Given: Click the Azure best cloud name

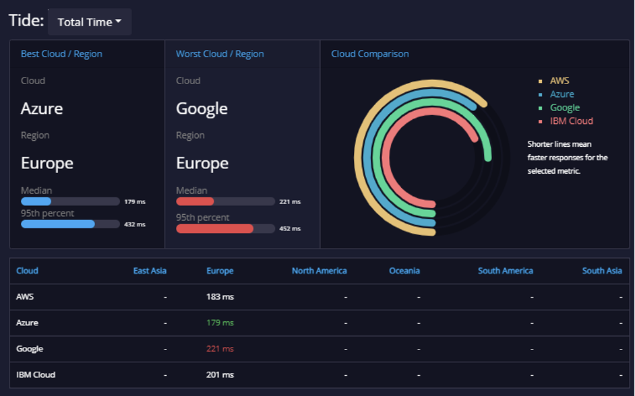Looking at the screenshot, I should tap(42, 108).
